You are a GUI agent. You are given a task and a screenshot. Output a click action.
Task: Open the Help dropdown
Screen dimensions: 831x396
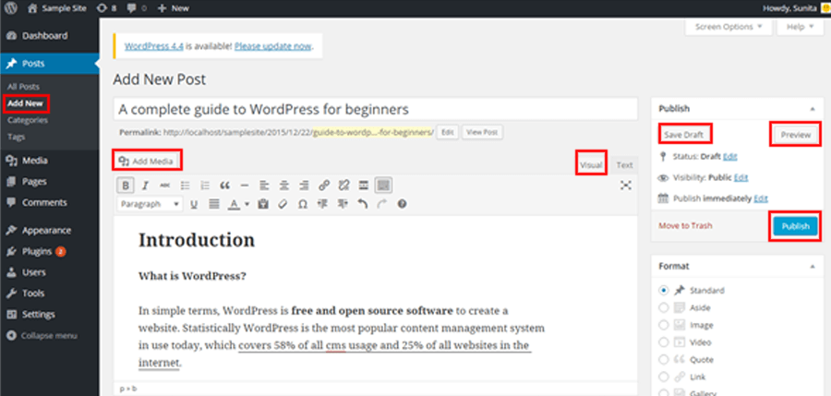[x=800, y=27]
